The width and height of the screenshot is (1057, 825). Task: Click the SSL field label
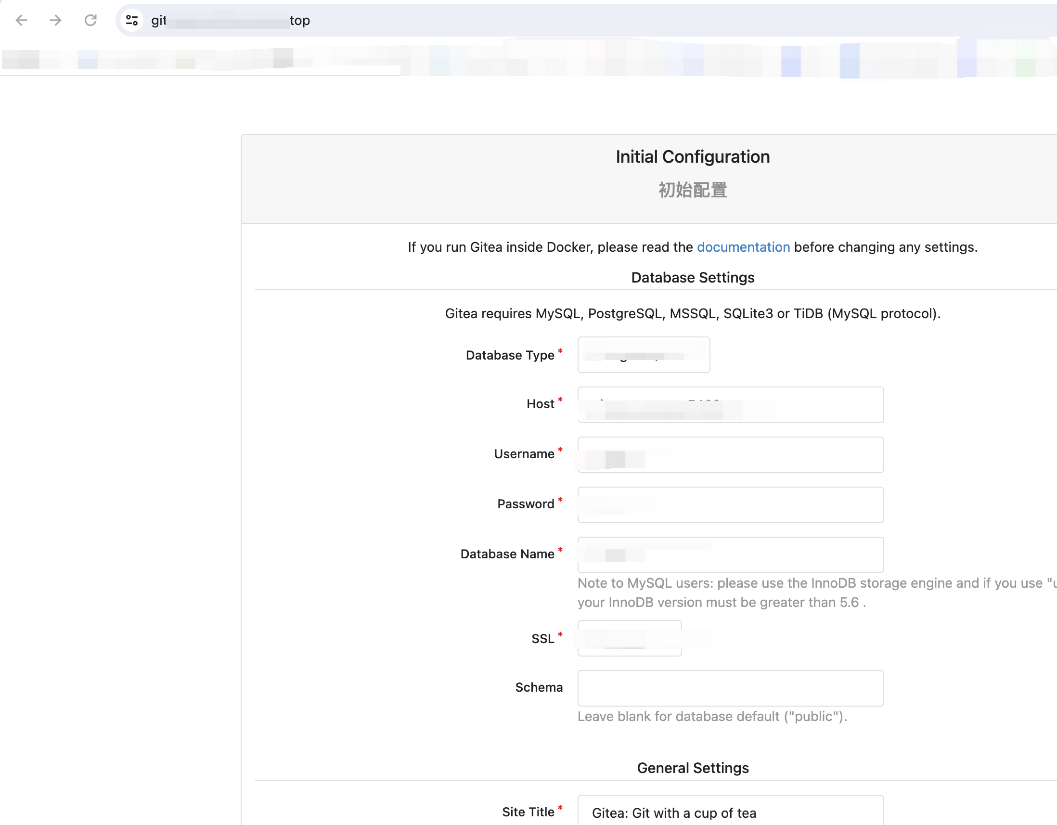(542, 639)
